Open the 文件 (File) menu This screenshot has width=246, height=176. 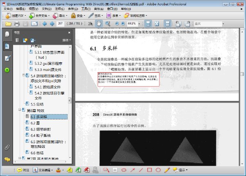[8, 9]
